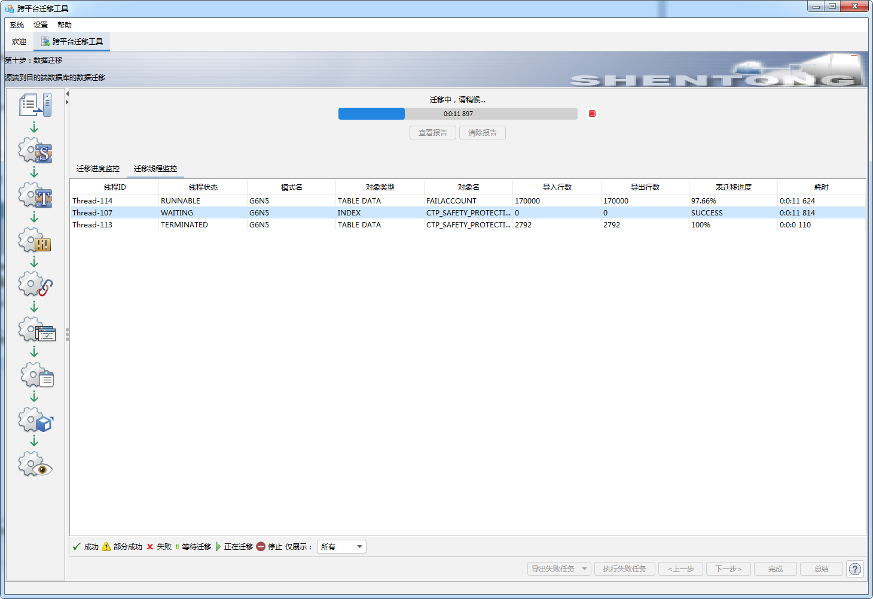Switch to the 迁移进度监控 tab
The height and width of the screenshot is (599, 873).
[98, 169]
